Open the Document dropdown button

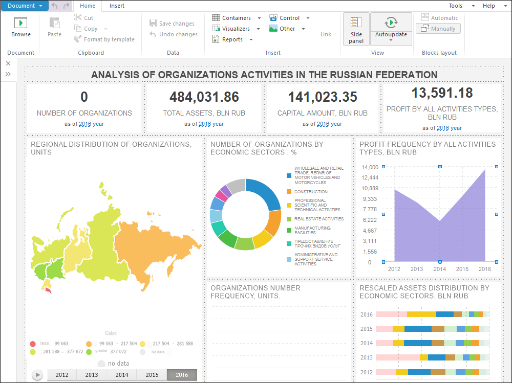coord(25,6)
